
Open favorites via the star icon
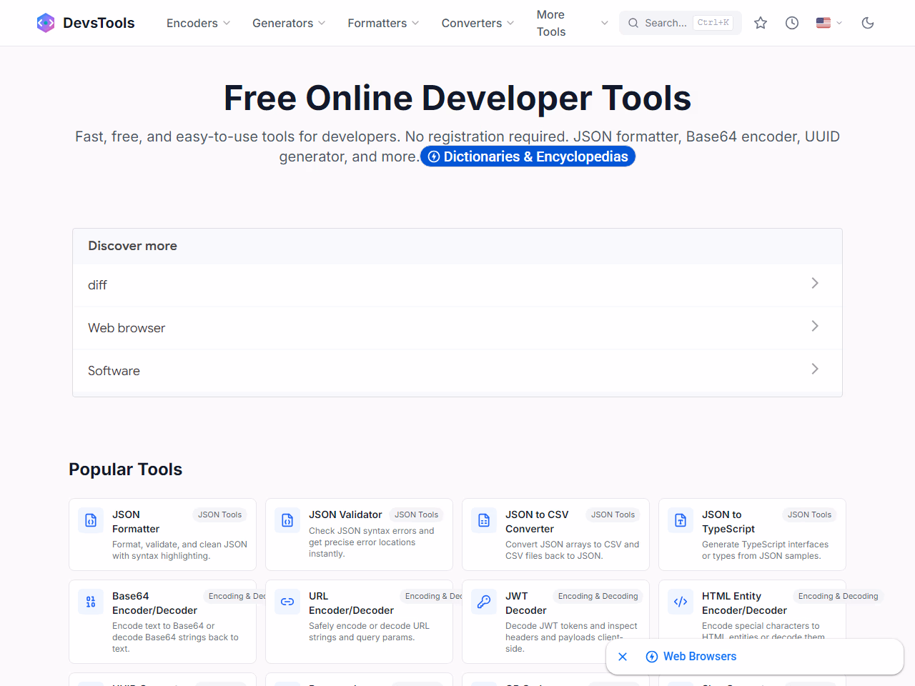[x=761, y=23]
